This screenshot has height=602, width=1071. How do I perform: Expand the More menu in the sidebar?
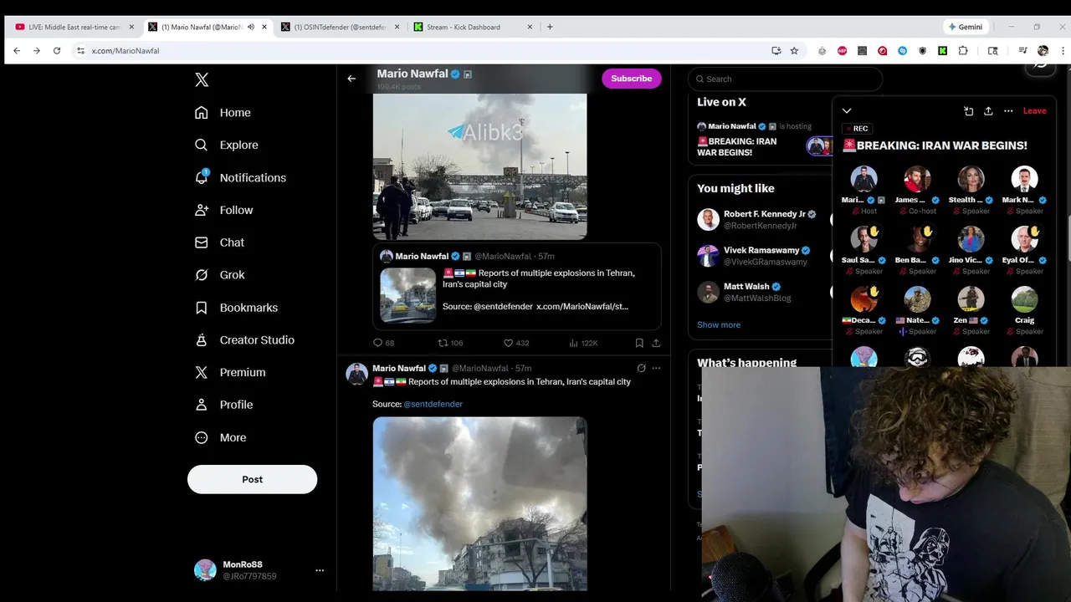coord(220,437)
